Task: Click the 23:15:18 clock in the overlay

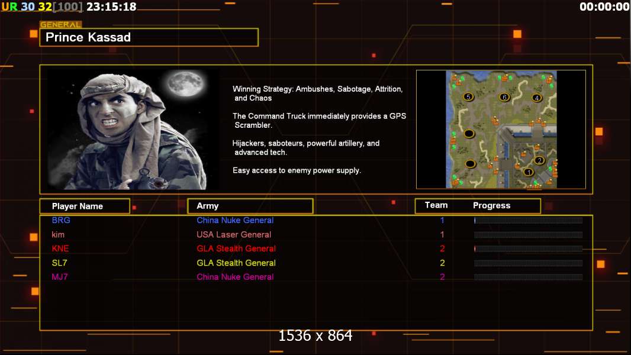Action: tap(111, 7)
